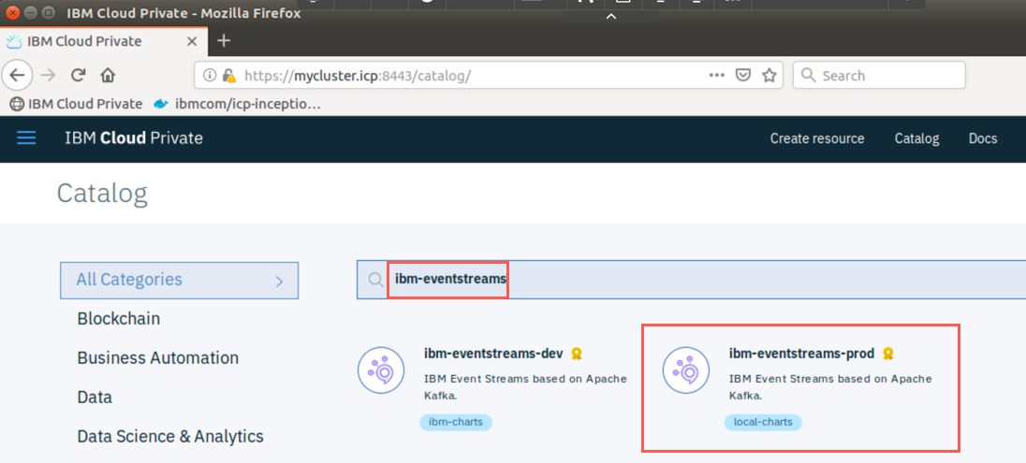Viewport: 1026px width, 463px height.
Task: Click IBM Cloud Private header logo text
Action: pos(134,138)
